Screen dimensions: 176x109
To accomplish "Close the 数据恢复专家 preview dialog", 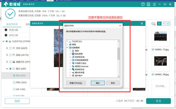I will [x=142, y=23].
